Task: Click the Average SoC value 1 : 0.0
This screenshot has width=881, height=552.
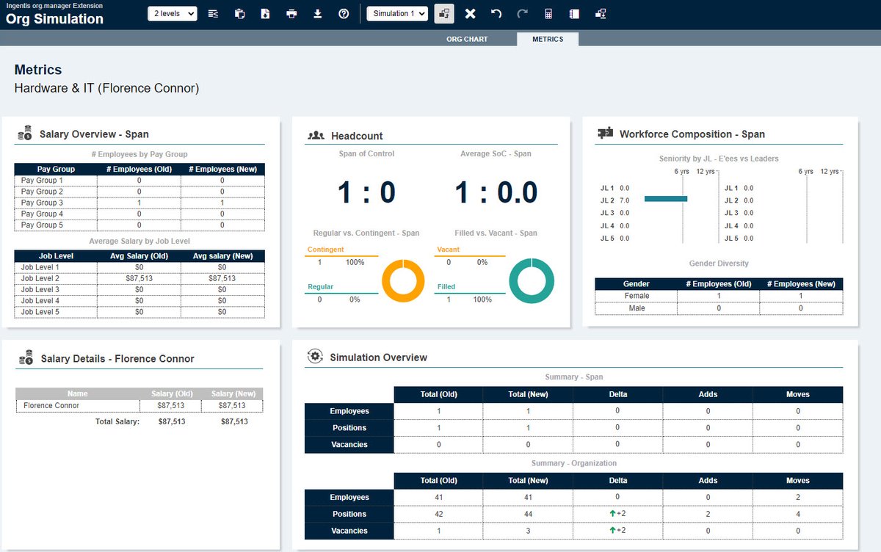Action: [x=496, y=193]
